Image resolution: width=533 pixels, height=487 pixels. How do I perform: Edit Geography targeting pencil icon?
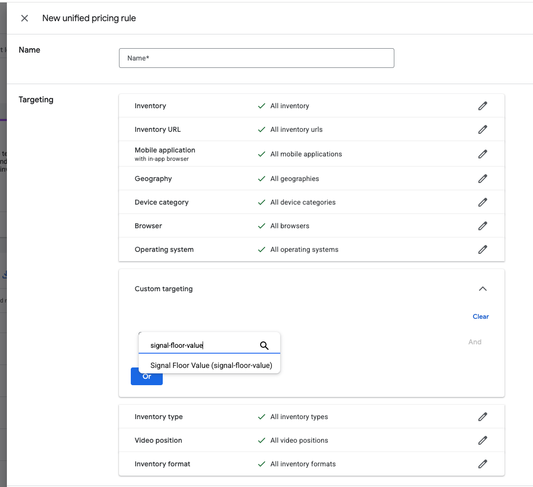(x=482, y=179)
